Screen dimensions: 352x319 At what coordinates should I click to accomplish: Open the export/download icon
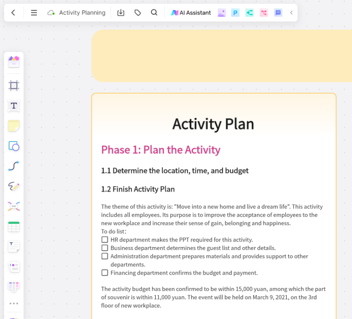(121, 12)
